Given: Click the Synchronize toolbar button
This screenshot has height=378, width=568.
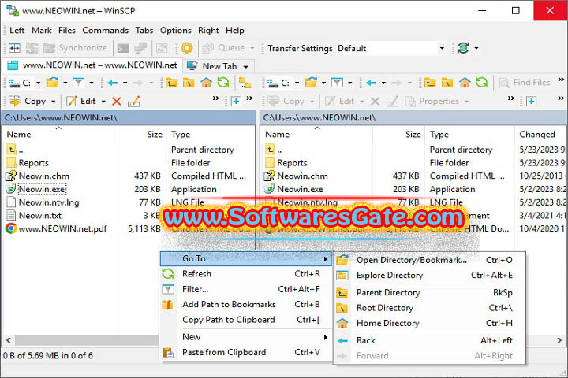Looking at the screenshot, I should (x=75, y=48).
